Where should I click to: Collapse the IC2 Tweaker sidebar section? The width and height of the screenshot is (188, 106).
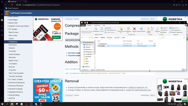[x=8, y=29]
